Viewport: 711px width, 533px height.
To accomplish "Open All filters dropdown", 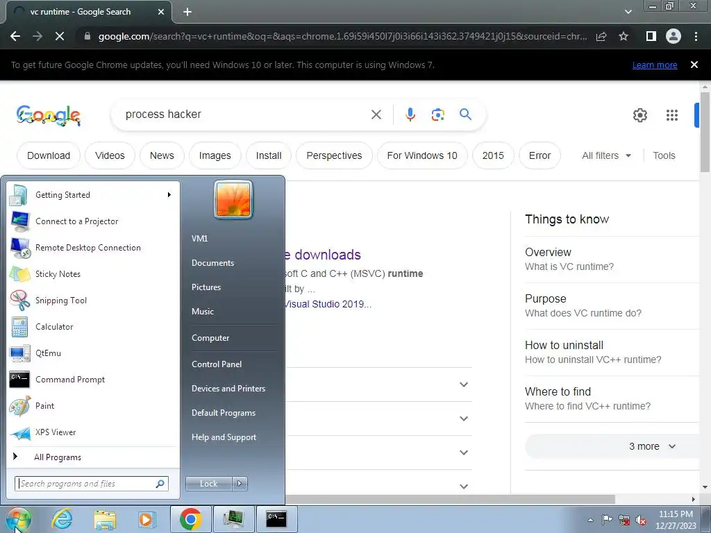I will click(607, 155).
